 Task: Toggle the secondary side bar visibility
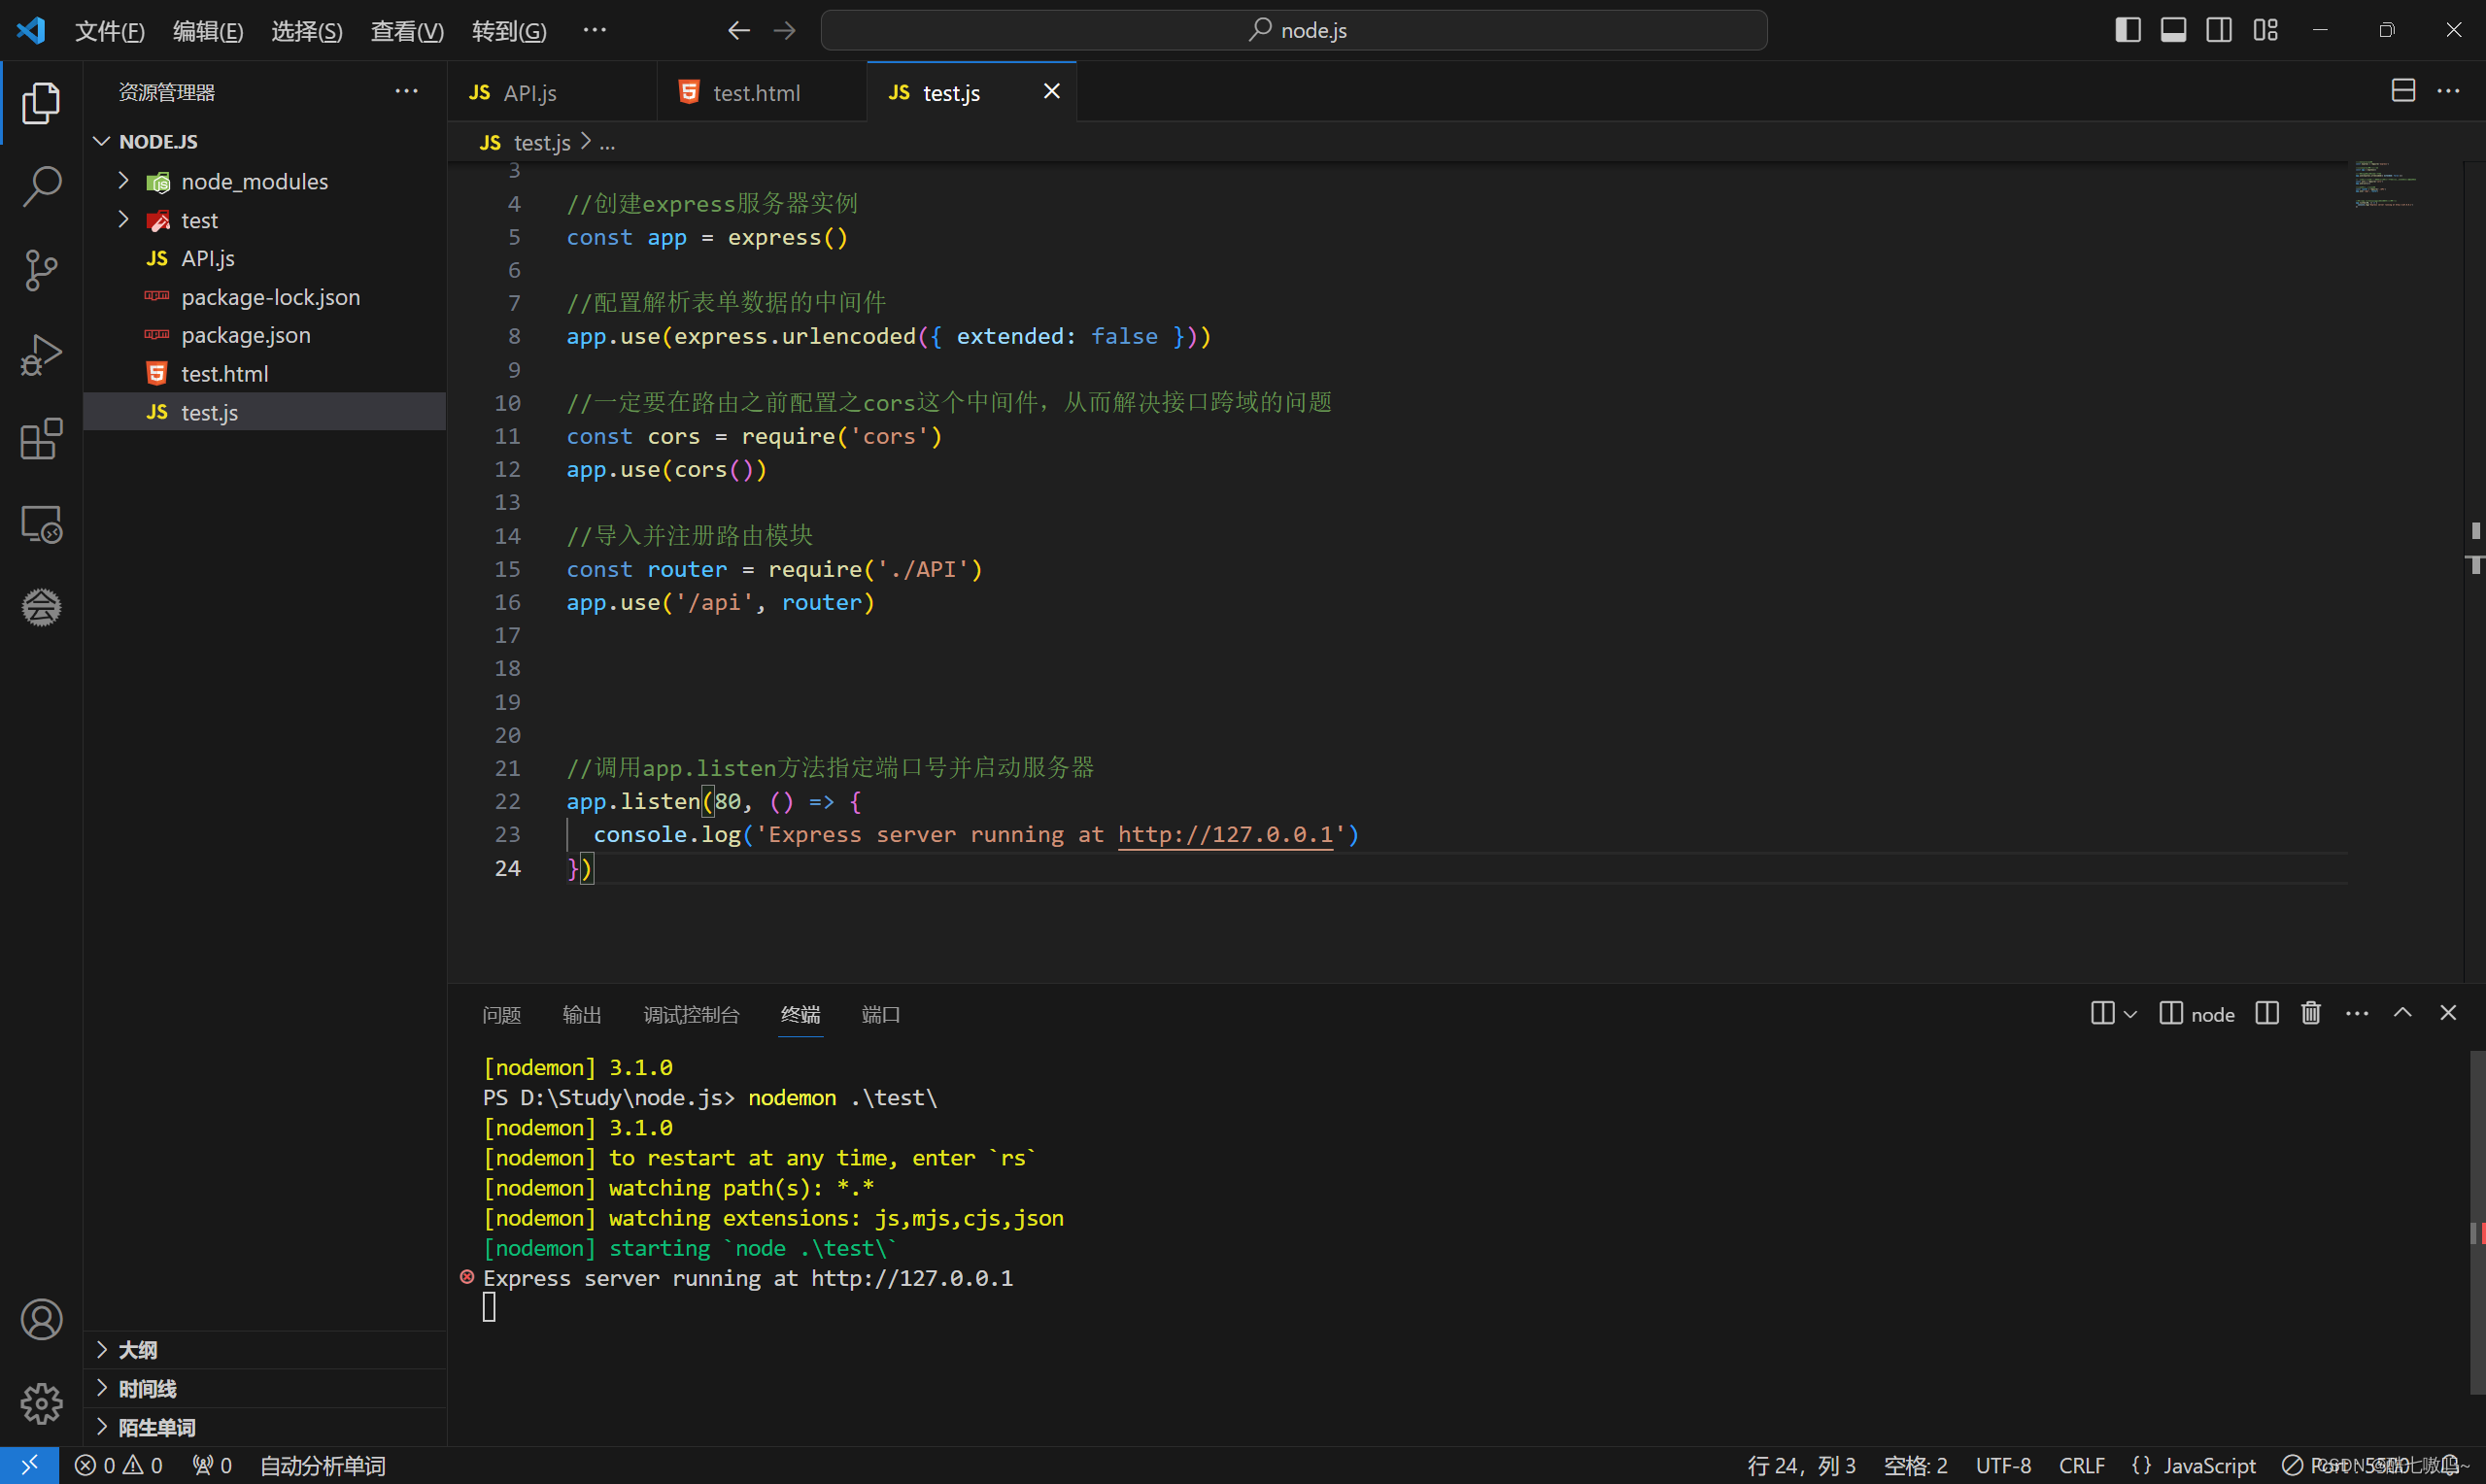click(x=2219, y=30)
